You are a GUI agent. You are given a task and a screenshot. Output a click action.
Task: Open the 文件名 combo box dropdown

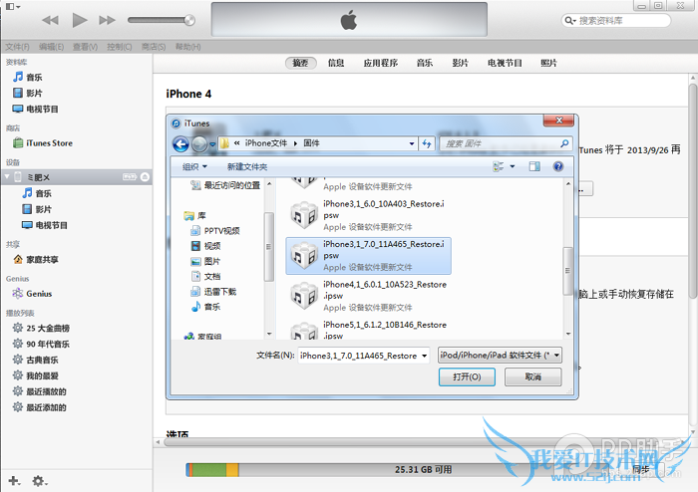click(424, 356)
